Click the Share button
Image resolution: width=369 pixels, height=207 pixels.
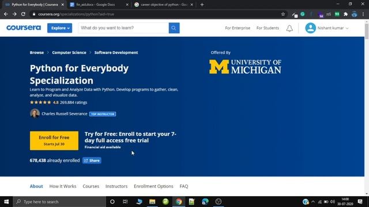pos(92,160)
